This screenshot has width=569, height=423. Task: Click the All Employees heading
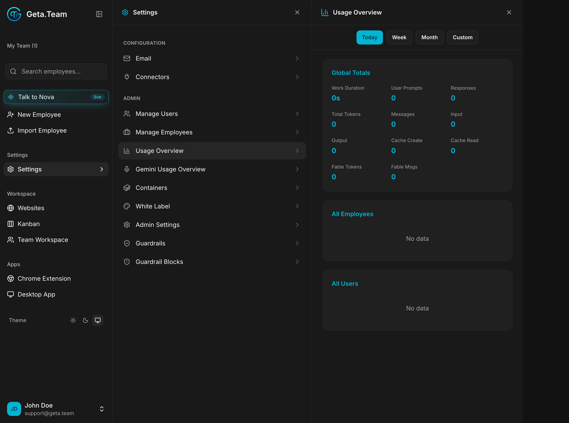click(x=353, y=214)
